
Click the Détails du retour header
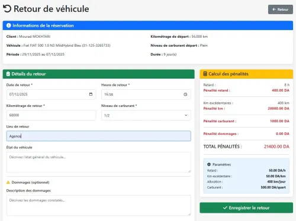[x=99, y=74]
